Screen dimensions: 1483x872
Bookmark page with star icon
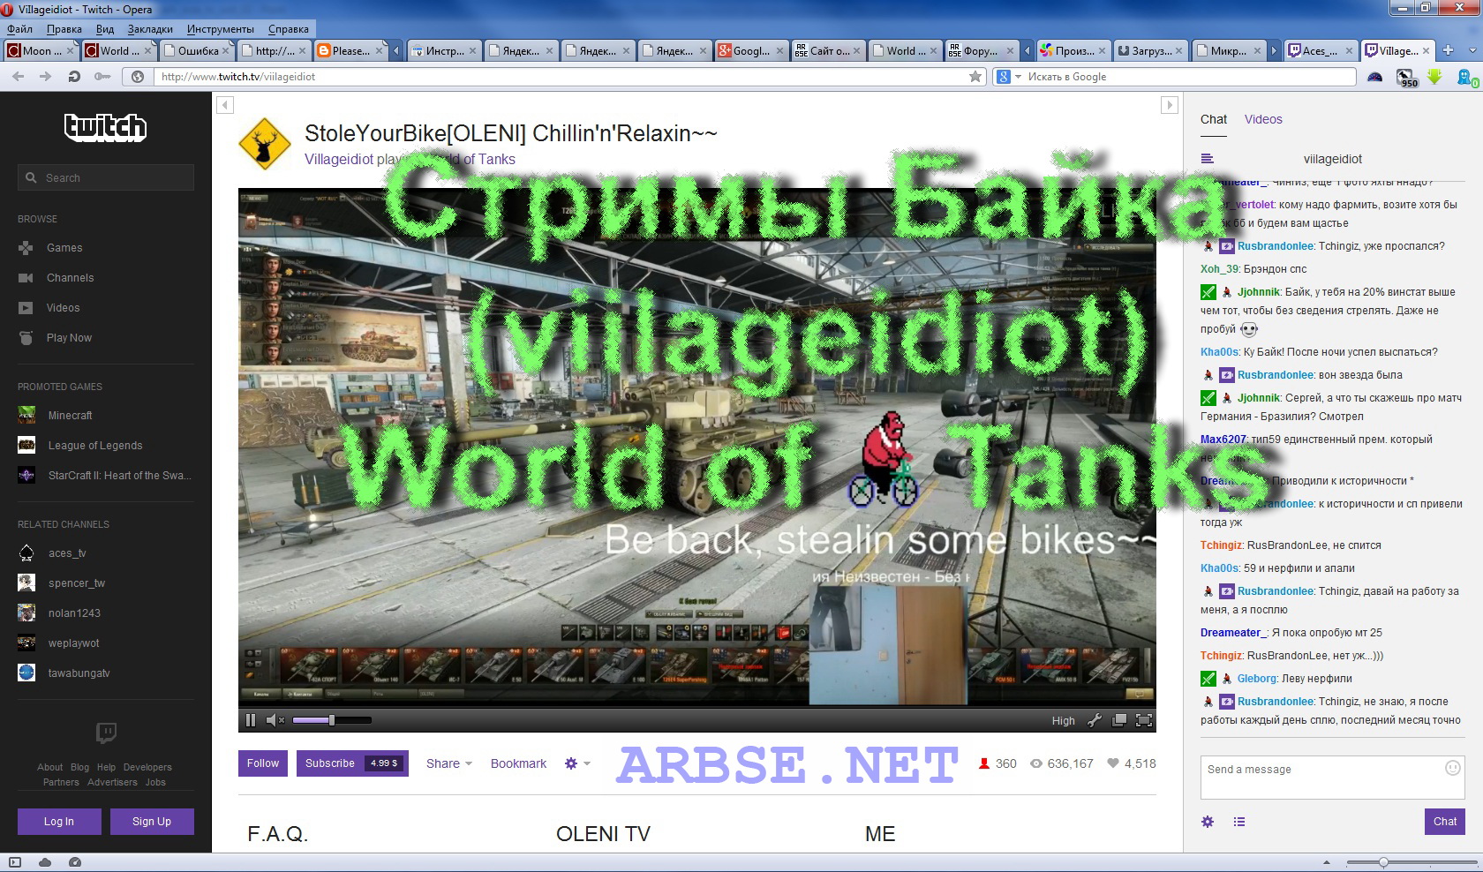pos(975,77)
